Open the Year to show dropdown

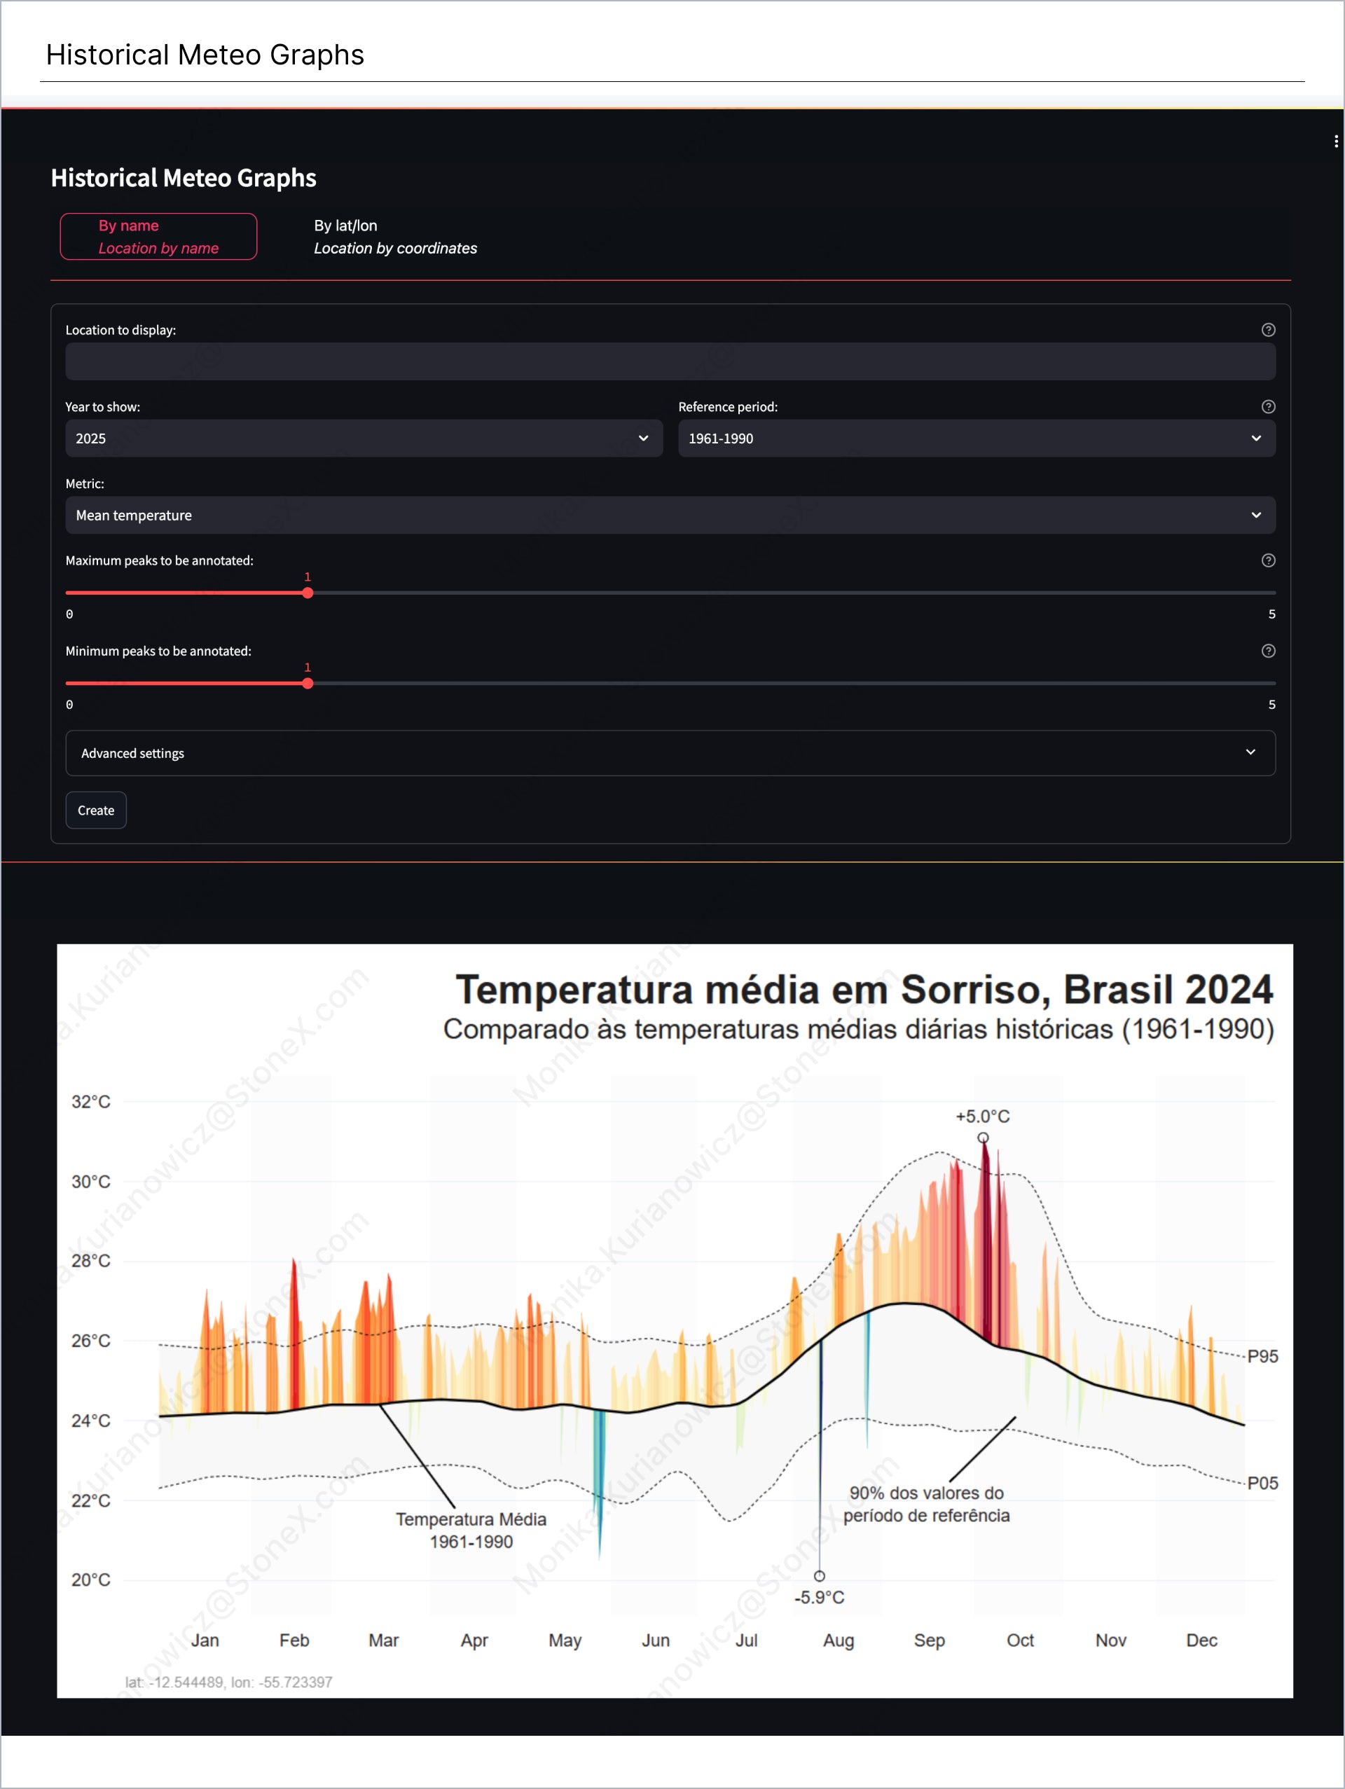pos(363,438)
